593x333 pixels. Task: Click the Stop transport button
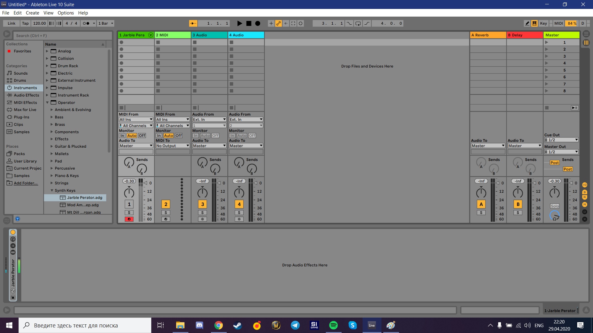click(x=249, y=23)
